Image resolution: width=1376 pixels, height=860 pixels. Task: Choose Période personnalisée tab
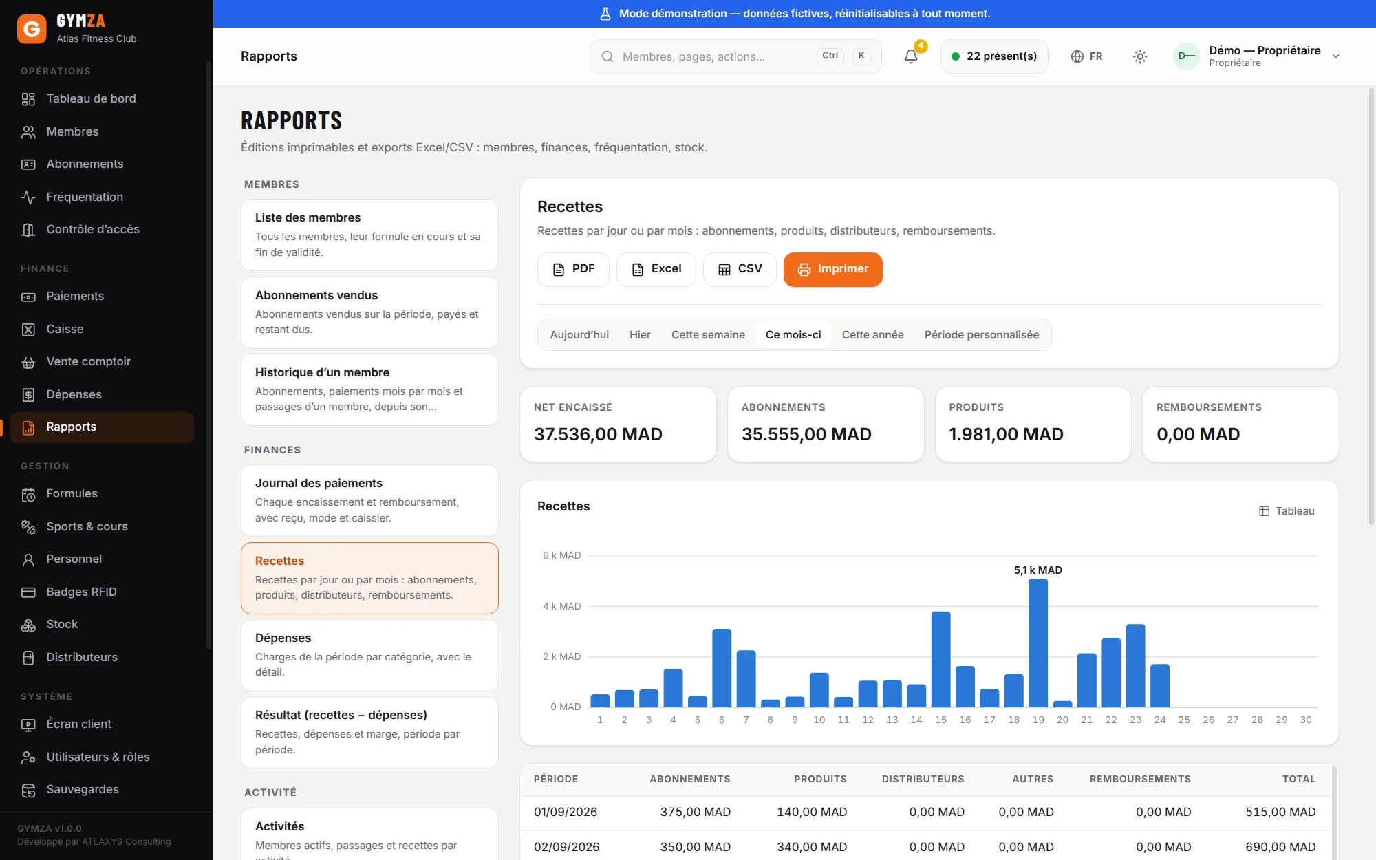coord(982,334)
